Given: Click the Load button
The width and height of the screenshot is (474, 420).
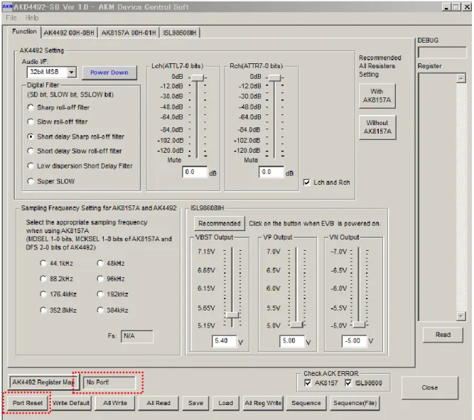Looking at the screenshot, I should [225, 403].
